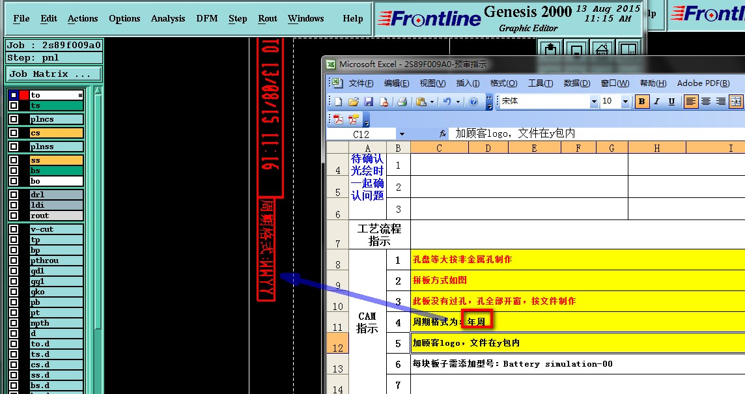The image size is (745, 394).
Task: Click the Print icon in Excel toolbar
Action: 402,101
